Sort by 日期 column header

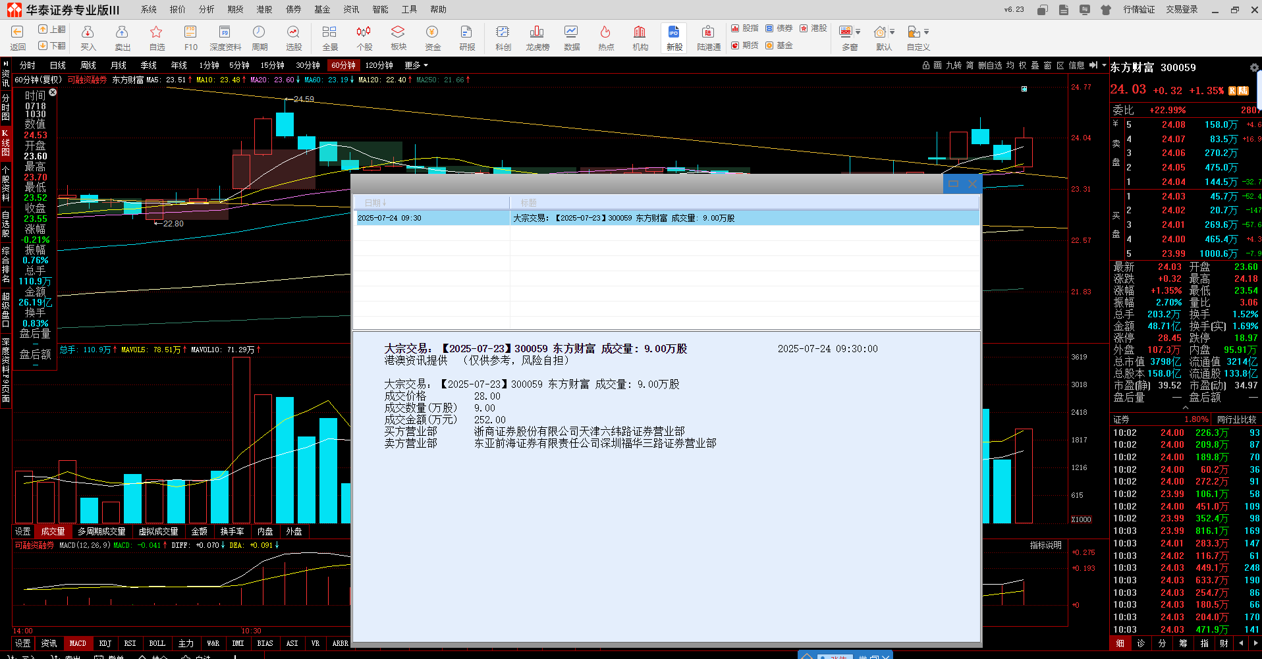431,203
